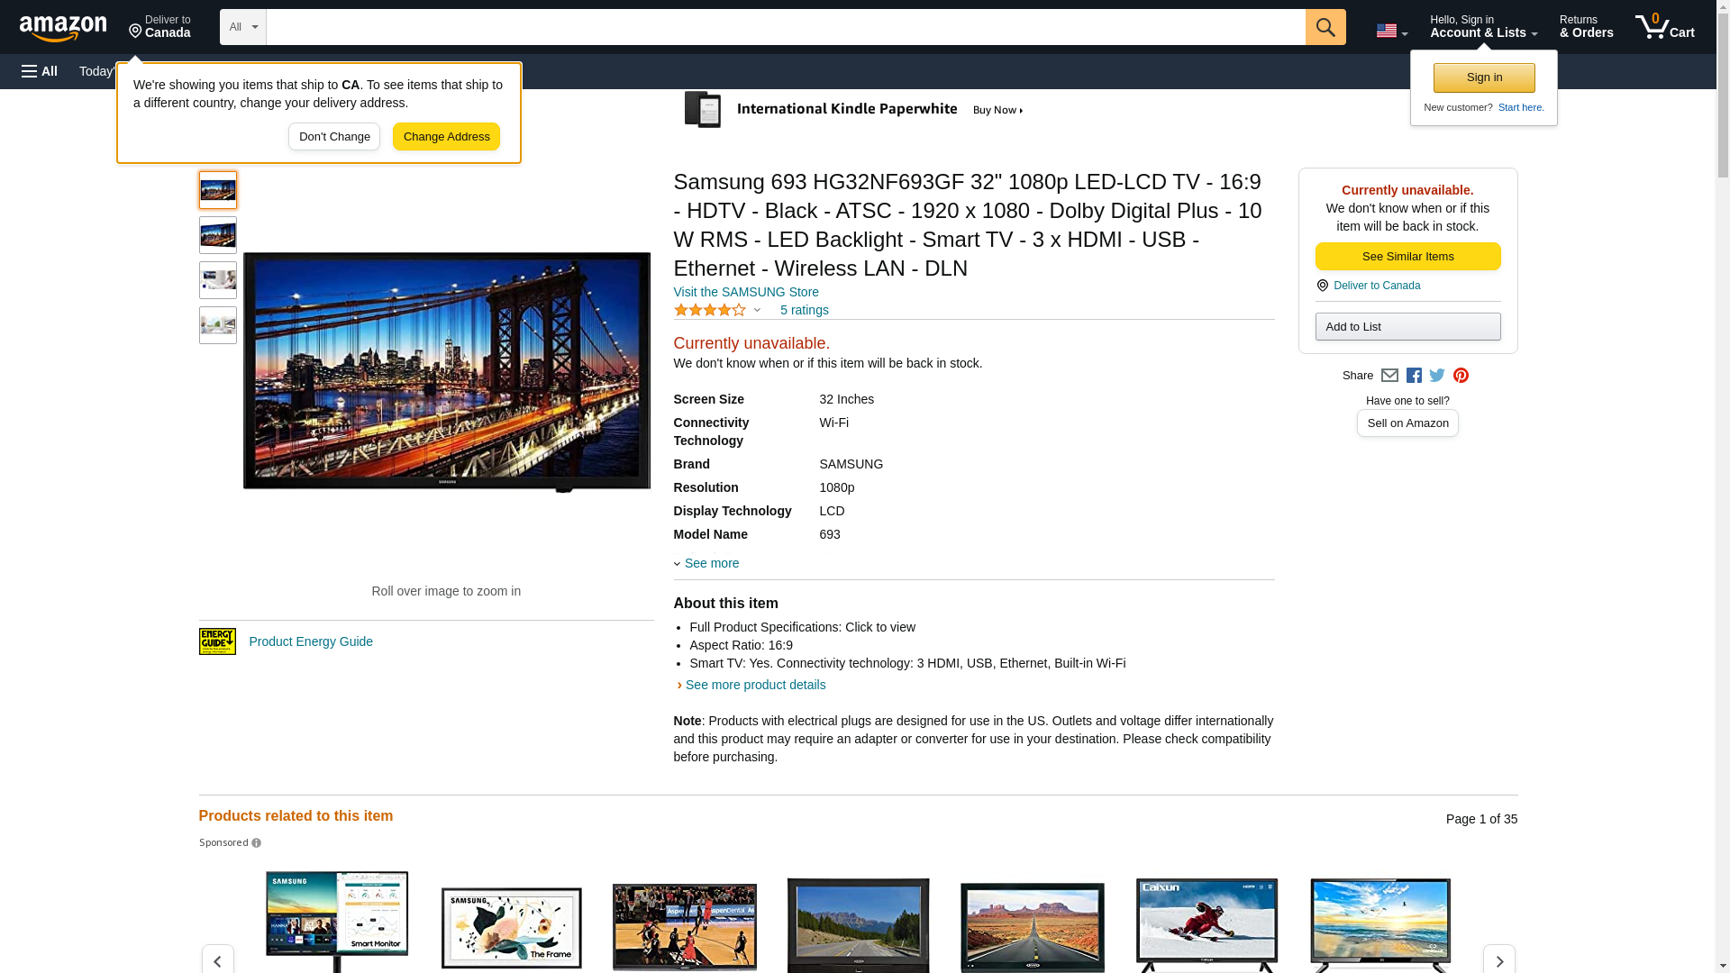Share product on Facebook icon
Viewport: 1730px width, 973px height.
1414,376
